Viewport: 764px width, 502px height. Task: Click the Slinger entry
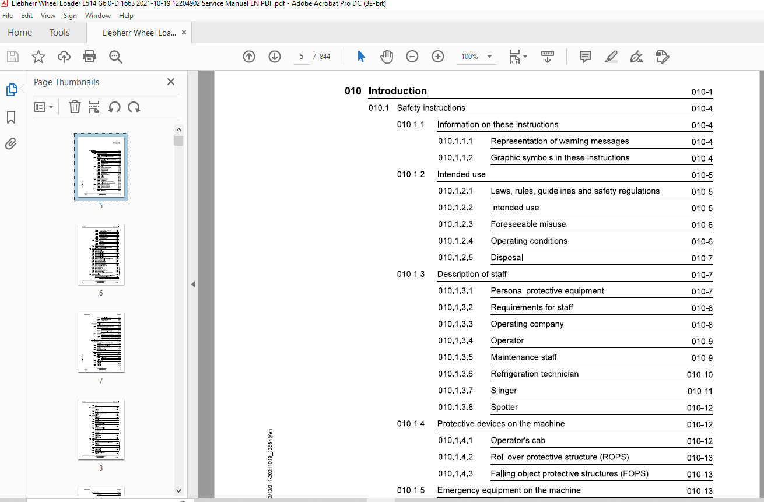pos(504,391)
